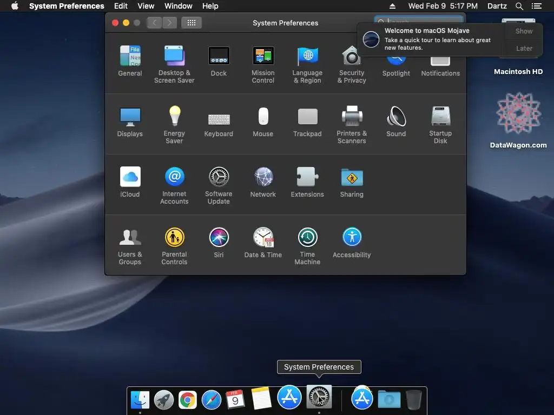
Task: Open the Sound preferences pane
Action: (x=396, y=122)
